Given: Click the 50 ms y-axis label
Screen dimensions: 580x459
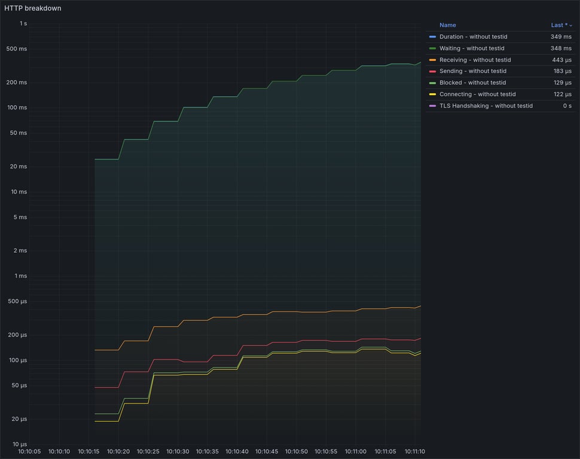Looking at the screenshot, I should click(19, 133).
